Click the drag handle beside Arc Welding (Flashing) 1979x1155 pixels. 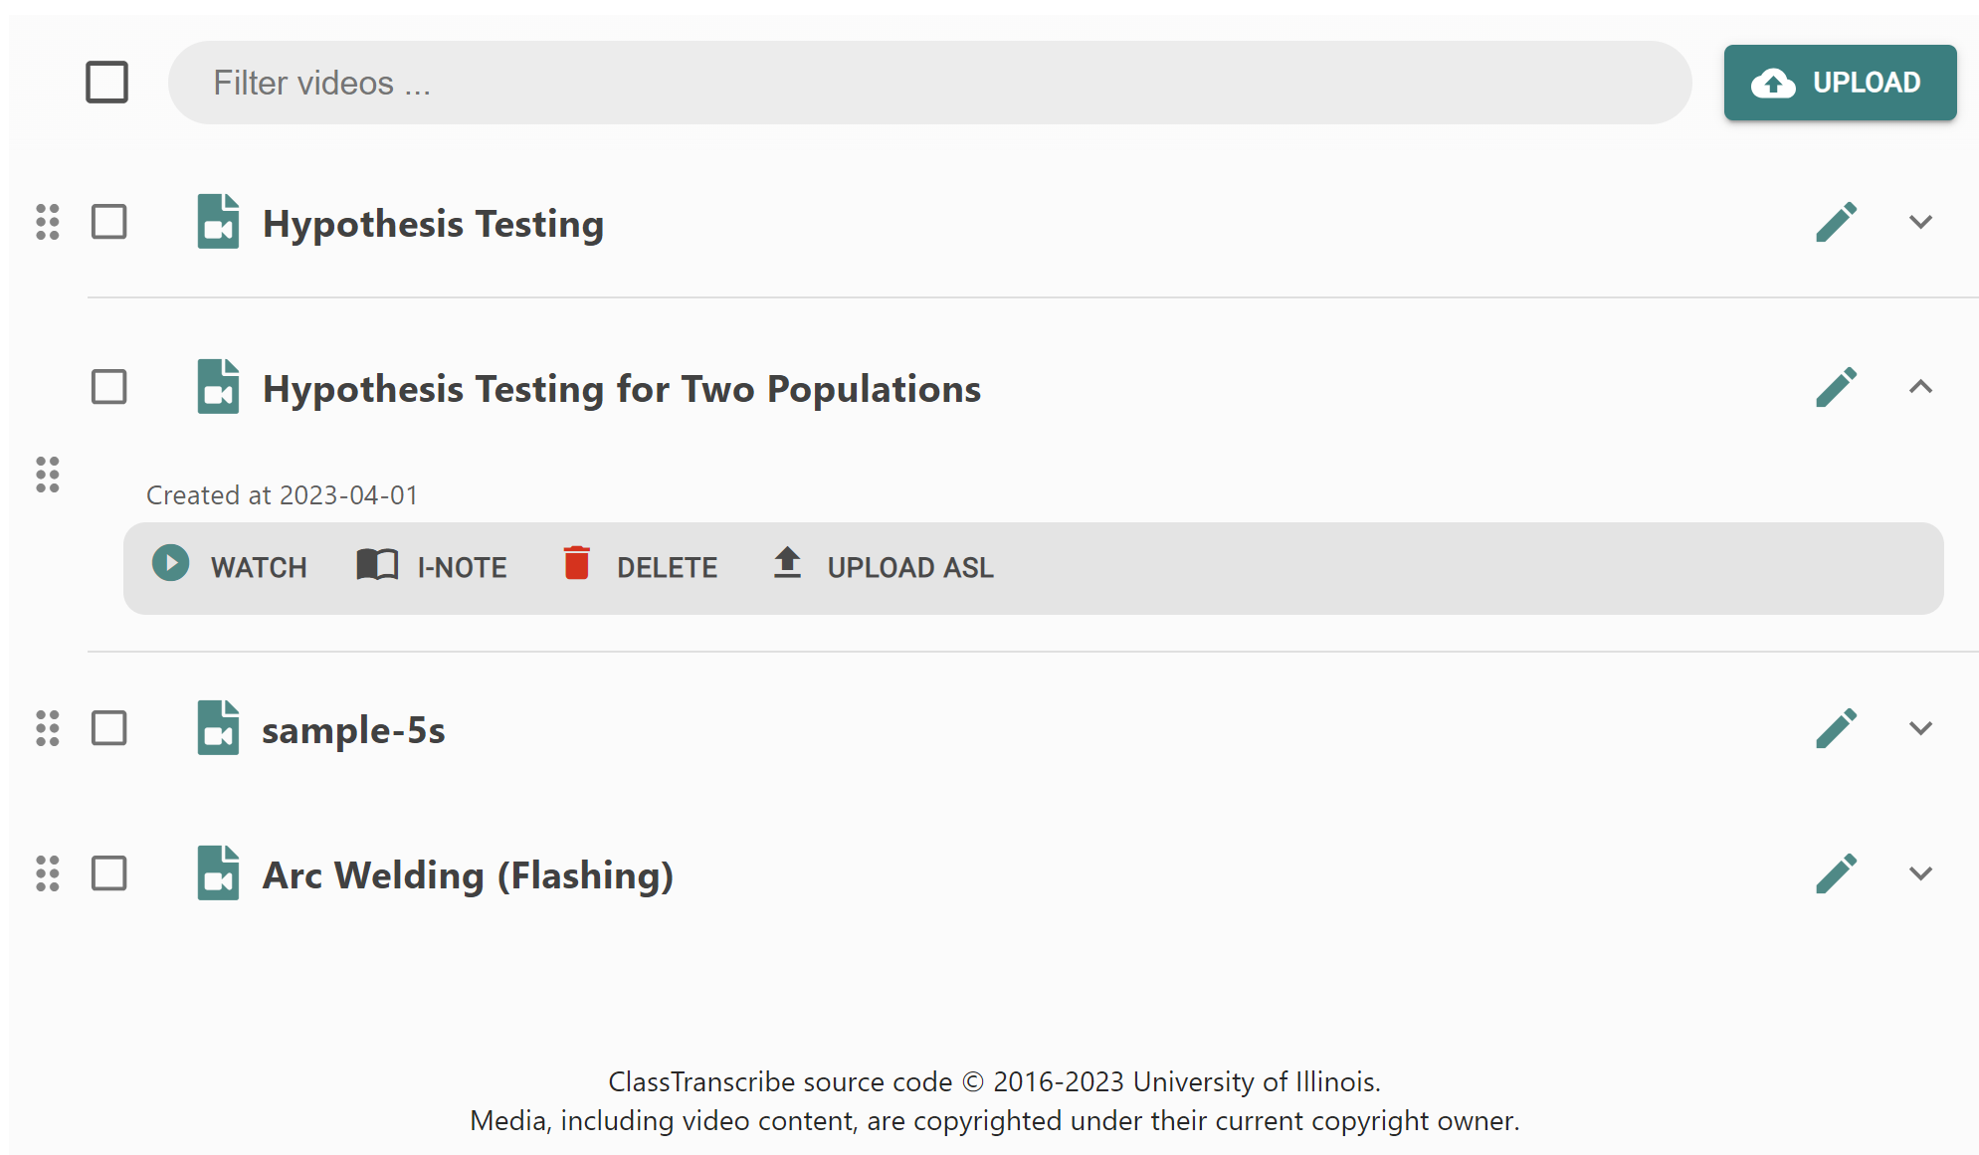pyautogui.click(x=48, y=873)
